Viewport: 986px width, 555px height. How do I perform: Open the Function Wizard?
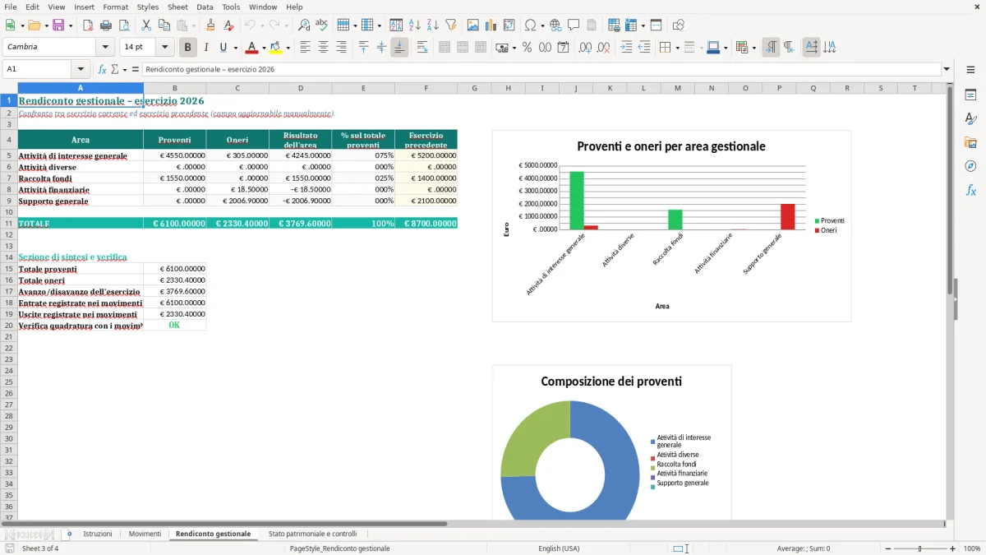click(103, 70)
